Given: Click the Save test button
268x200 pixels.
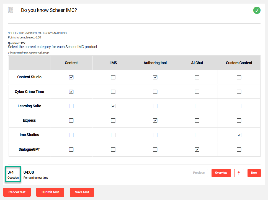Looking at the screenshot, I should point(82,192).
